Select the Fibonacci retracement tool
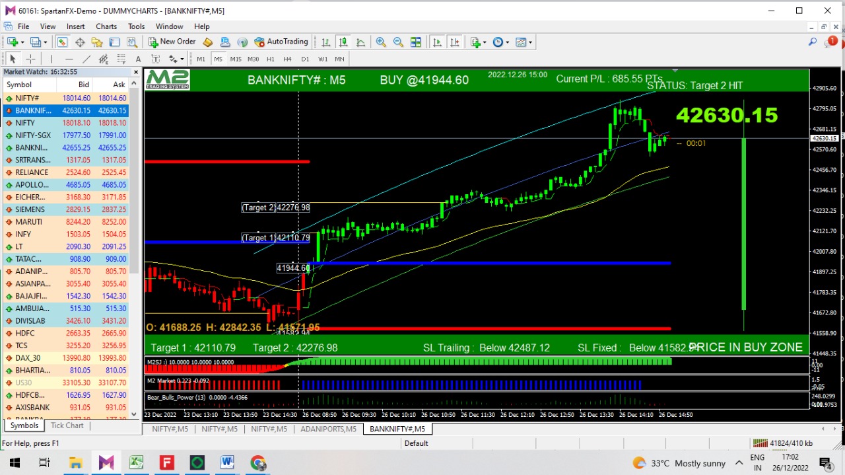Screen dimensions: 845x475 point(121,59)
